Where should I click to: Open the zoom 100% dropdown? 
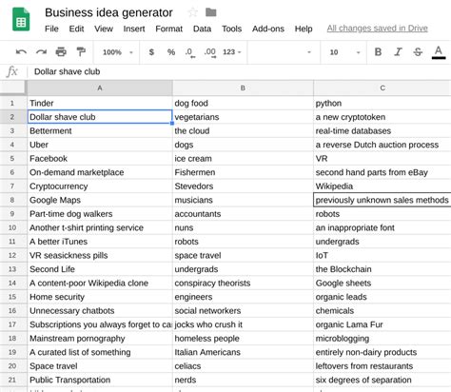point(118,52)
